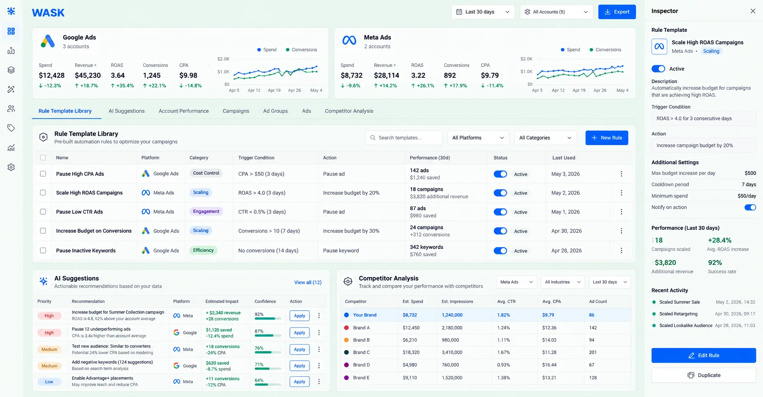
Task: Click the Scaled Summer Sale activity entry
Action: (x=704, y=302)
